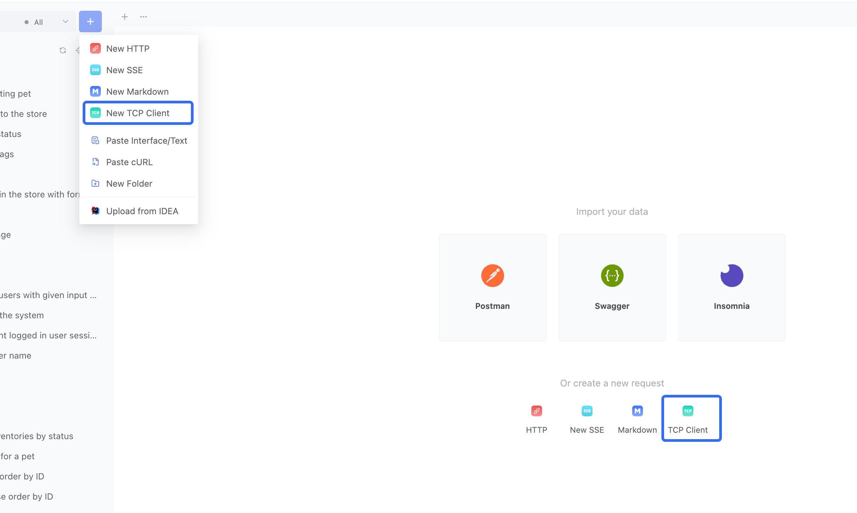This screenshot has height=513, width=857.
Task: Click the refresh icon in sidebar
Action: point(63,50)
